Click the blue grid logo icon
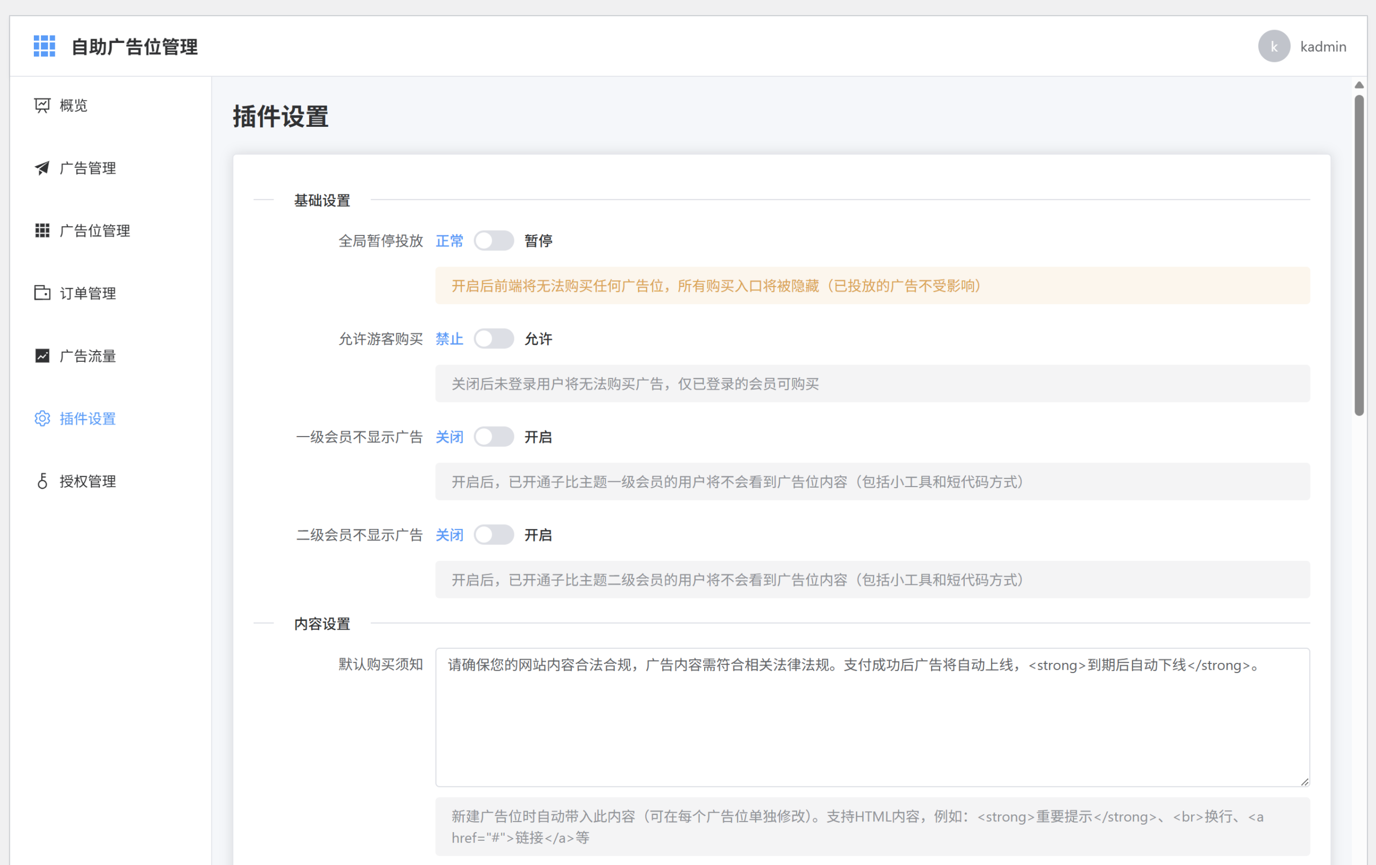Image resolution: width=1376 pixels, height=865 pixels. point(44,46)
